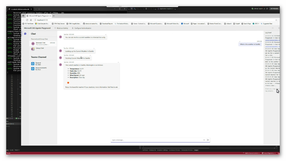Viewport: 286px width, 161px height.
Task: Switch to Immediate Window tab in Visual Studio
Action: (x=187, y=150)
